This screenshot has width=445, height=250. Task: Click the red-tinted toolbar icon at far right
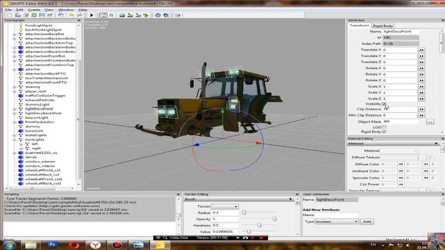click(x=178, y=15)
